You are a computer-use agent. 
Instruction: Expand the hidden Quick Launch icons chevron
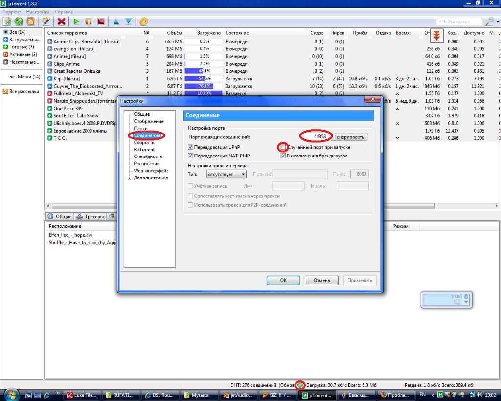click(58, 393)
